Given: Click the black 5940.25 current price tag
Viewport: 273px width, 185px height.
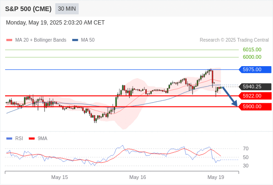Looking at the screenshot, I should 255,86.
